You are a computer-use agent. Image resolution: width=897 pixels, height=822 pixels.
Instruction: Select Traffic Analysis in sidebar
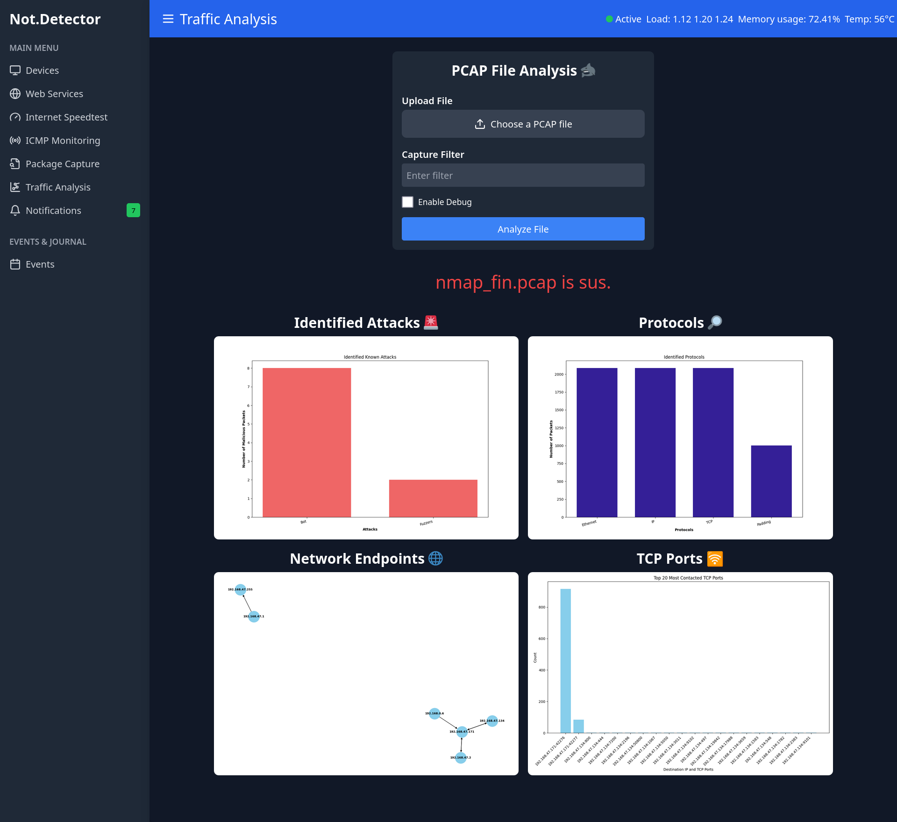click(x=75, y=187)
